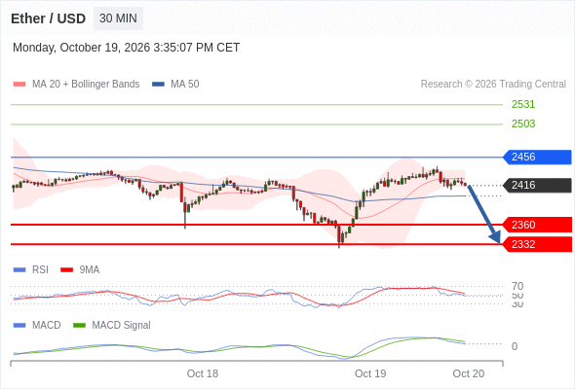Click the 2531 resistance level label

pos(523,104)
